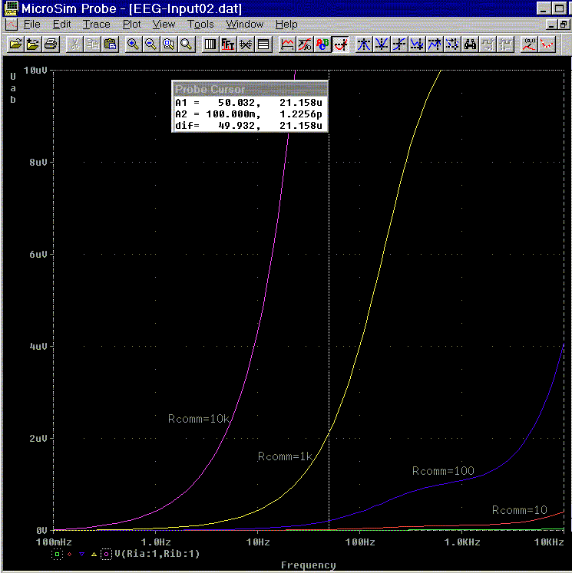Open the document control menu icon
The image size is (572, 573).
[10, 25]
